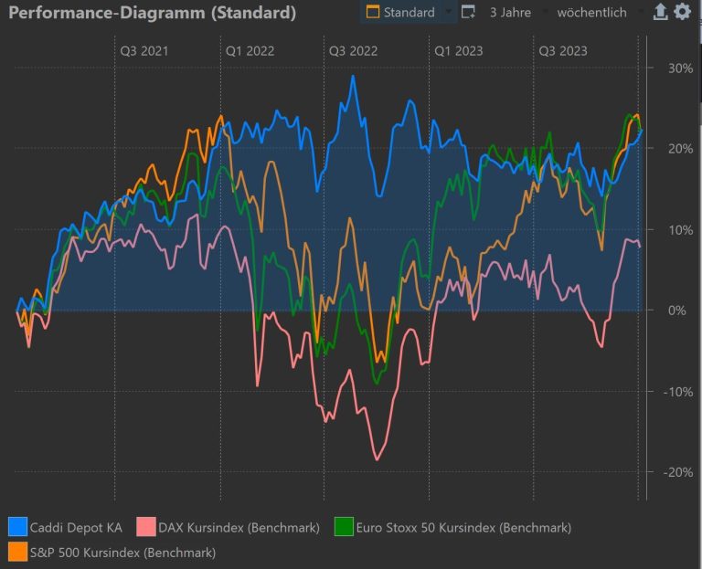Click the 10% axis value
This screenshot has height=569, width=702.
[680, 230]
